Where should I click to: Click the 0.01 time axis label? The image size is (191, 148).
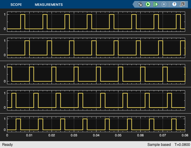click(29, 135)
